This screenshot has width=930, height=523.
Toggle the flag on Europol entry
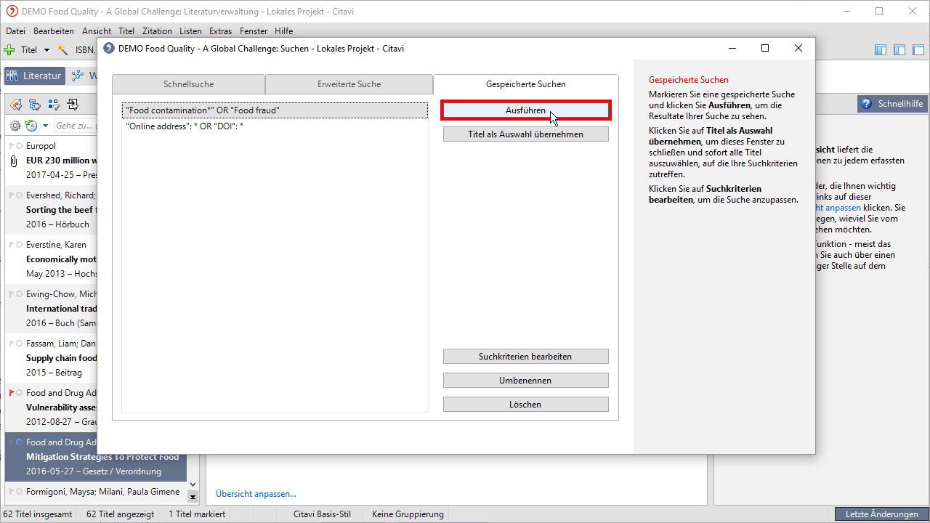12,146
